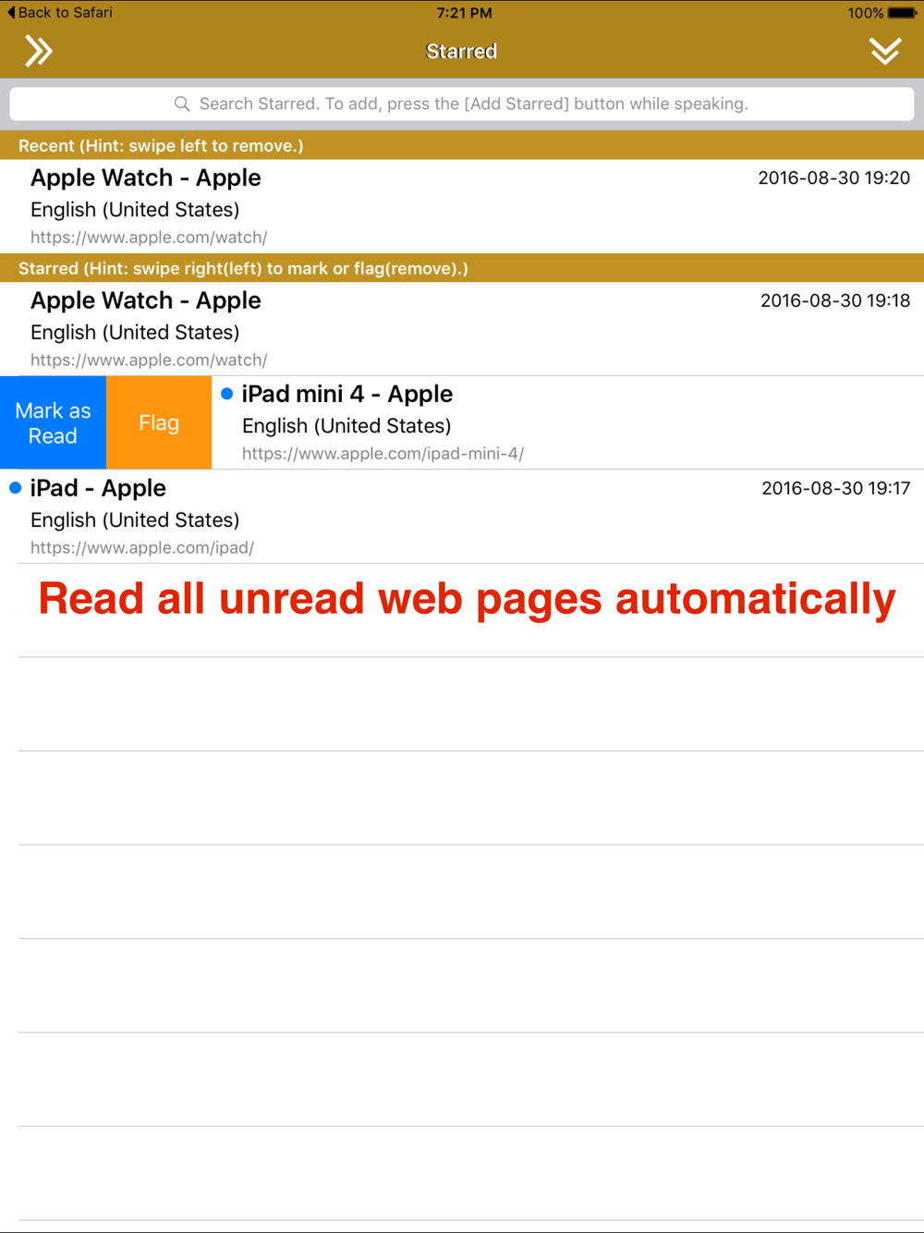This screenshot has width=924, height=1233.
Task: Tap timestamp 2016-08-30 19:18
Action: (x=834, y=300)
